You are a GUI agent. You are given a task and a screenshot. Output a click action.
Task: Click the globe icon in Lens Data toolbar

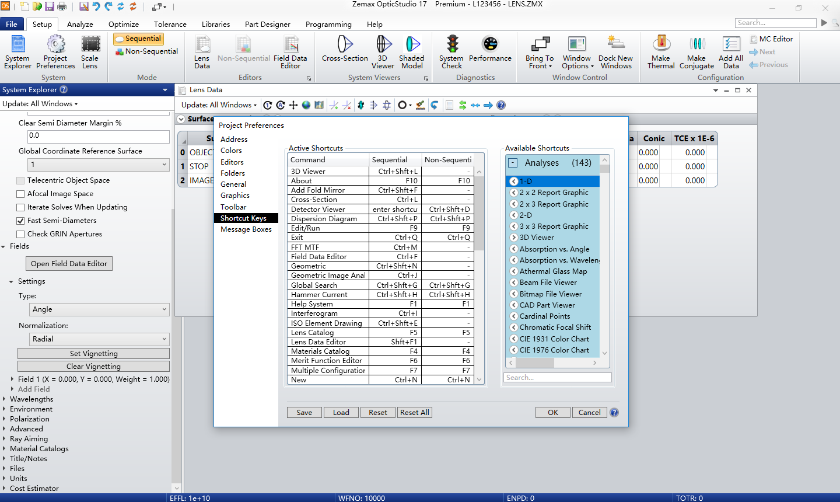click(306, 105)
